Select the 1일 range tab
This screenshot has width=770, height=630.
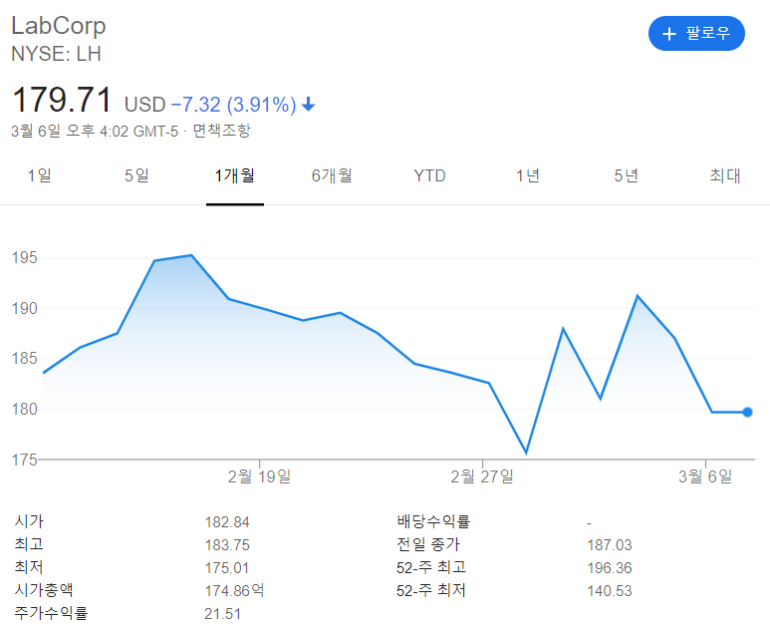click(39, 175)
